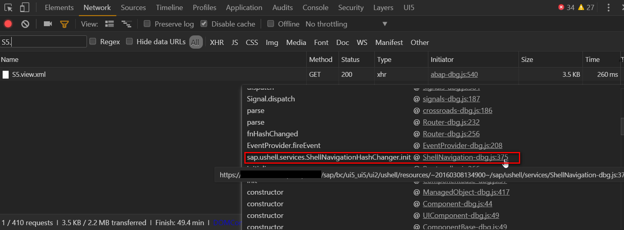Enable Preserve log checkbox
The image size is (624, 230).
point(147,24)
